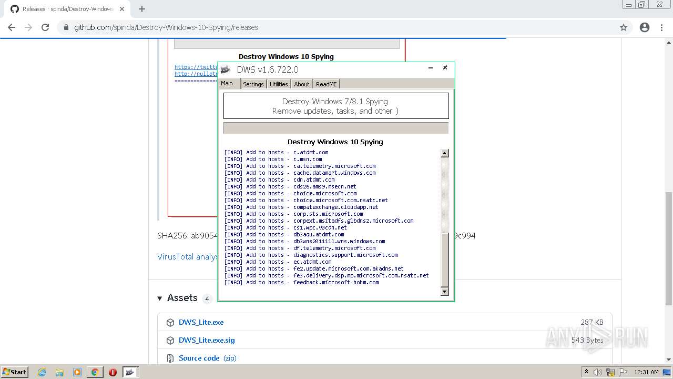Download DWS_Lite.exe asset

click(201, 322)
